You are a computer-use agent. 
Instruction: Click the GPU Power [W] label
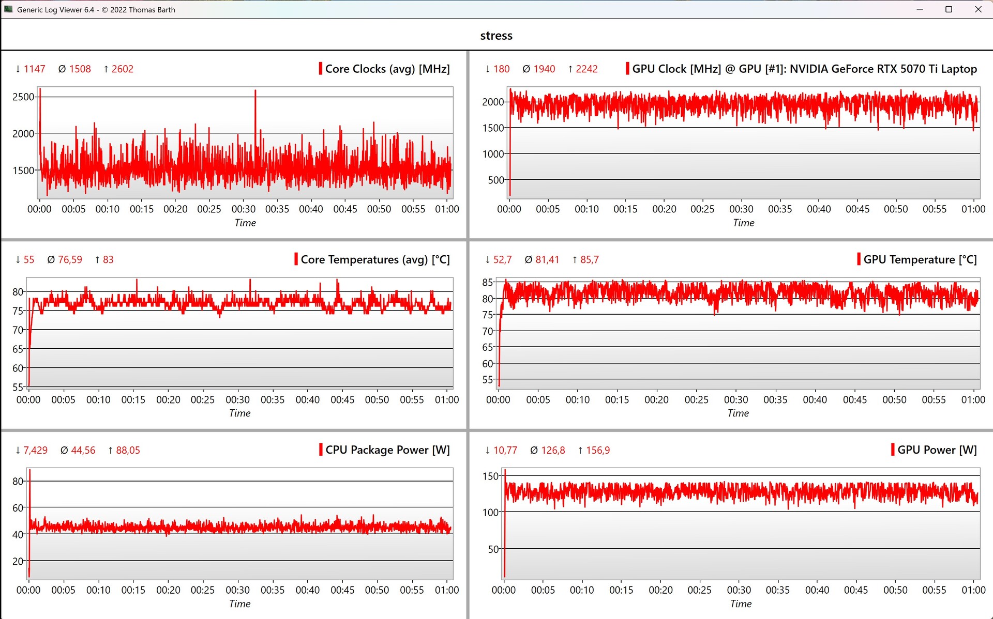pos(937,450)
